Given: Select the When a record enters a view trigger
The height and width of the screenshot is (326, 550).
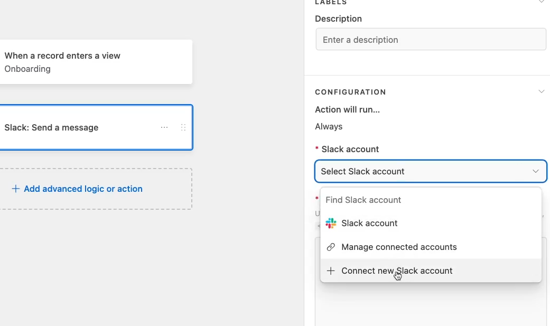Looking at the screenshot, I should click(96, 62).
